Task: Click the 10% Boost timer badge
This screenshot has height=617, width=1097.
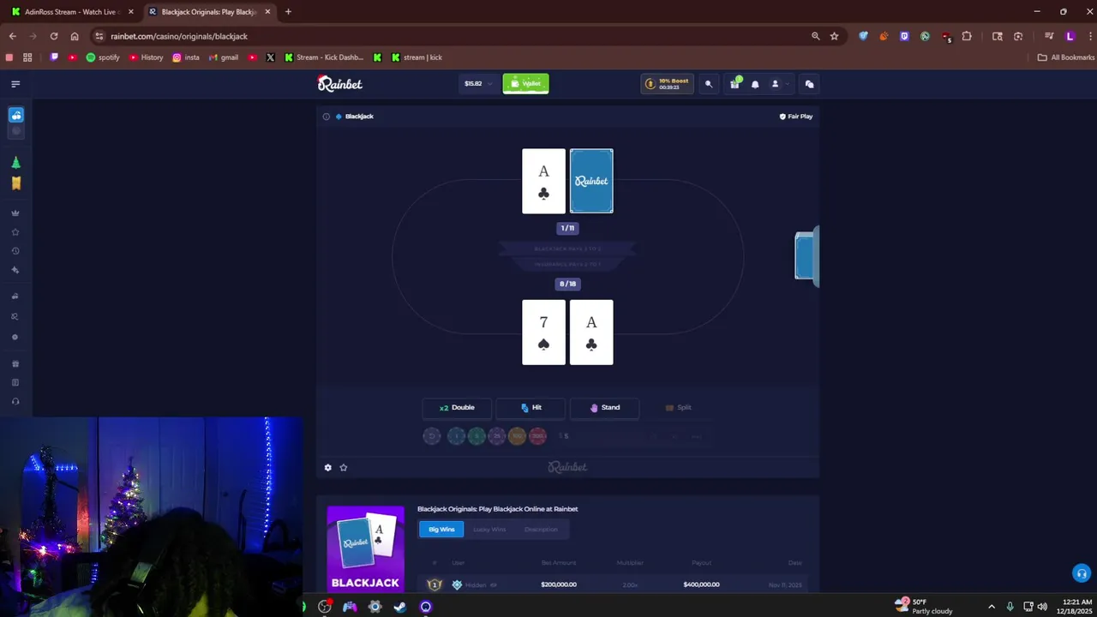Action: [668, 84]
